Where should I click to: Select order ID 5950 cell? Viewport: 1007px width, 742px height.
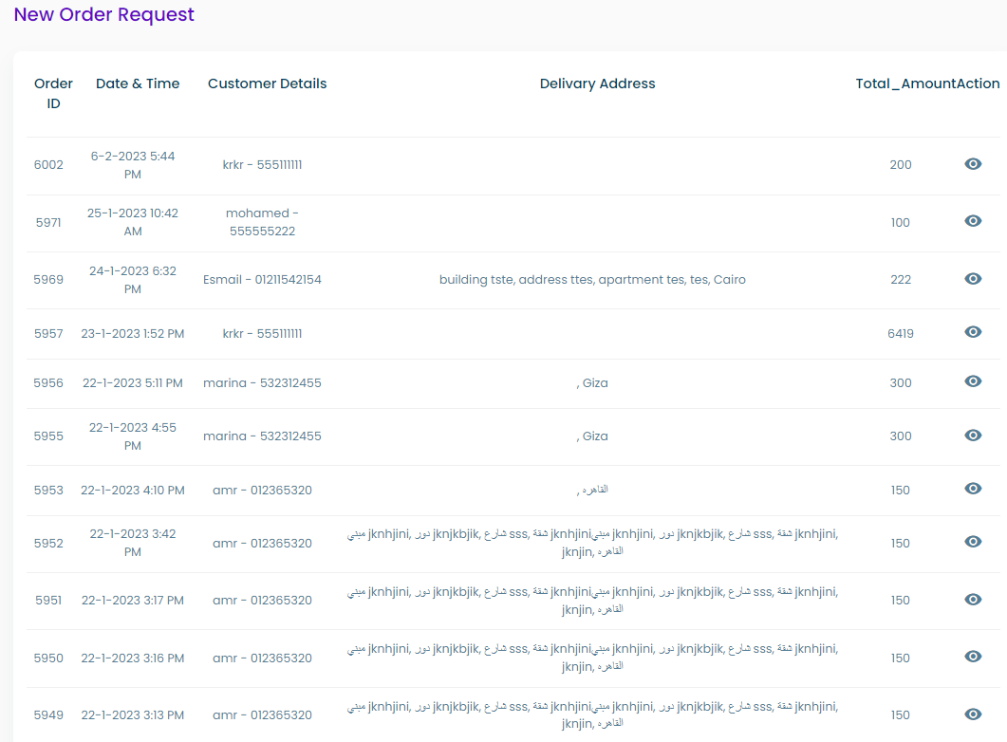48,659
